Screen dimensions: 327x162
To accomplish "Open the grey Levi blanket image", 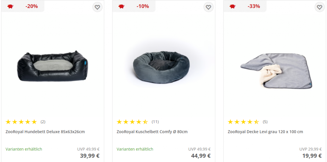I will 277,71.
